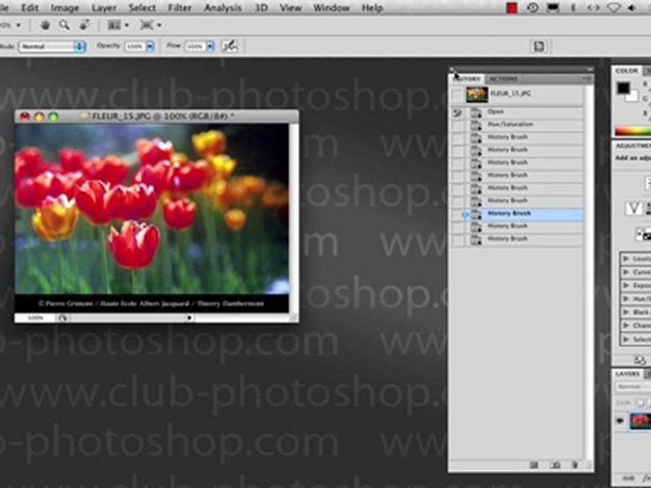651x488 pixels.
Task: Open the Window menu
Action: (x=332, y=8)
